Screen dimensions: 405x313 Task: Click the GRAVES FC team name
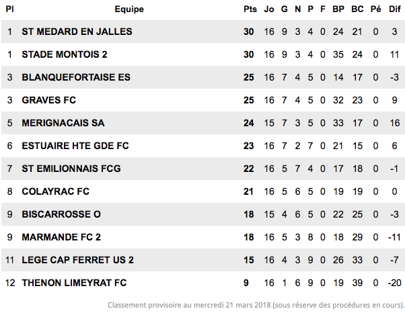point(49,100)
